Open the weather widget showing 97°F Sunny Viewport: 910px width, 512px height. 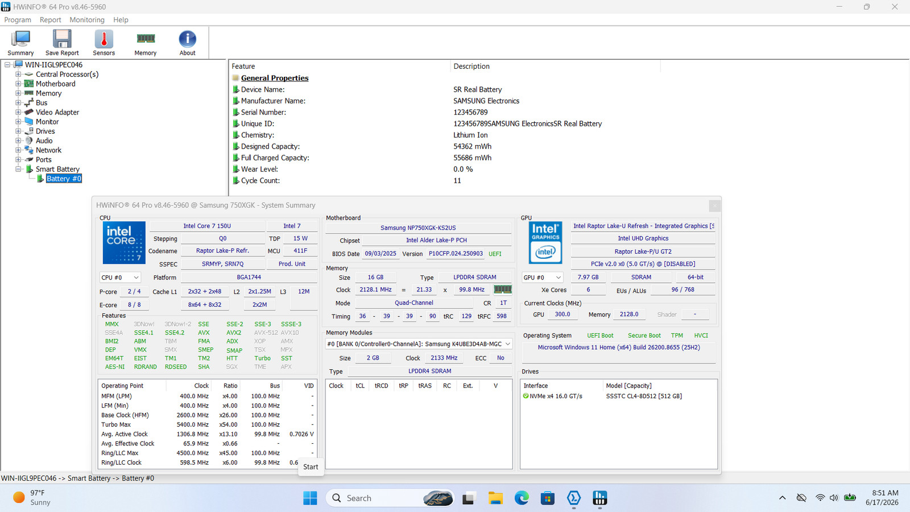point(33,498)
